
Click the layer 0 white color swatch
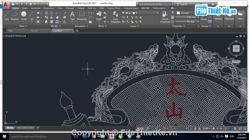[134, 13]
